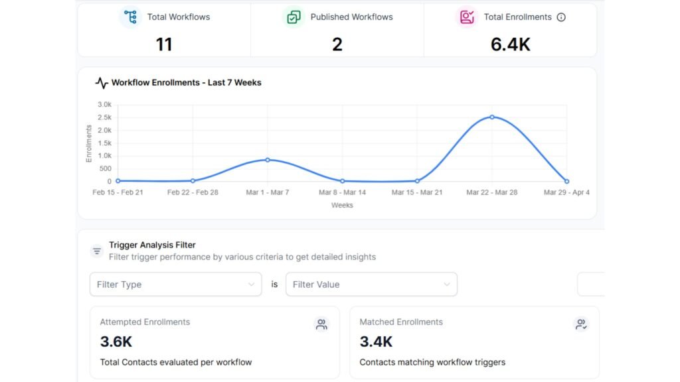
Task: Select the Trigger Analysis Filter title
Action: coord(153,244)
